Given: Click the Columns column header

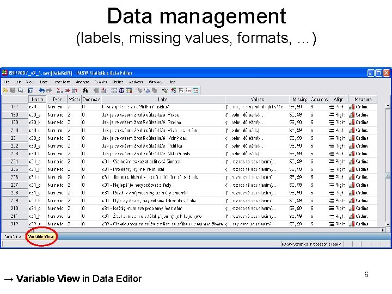Looking at the screenshot, I should click(319, 100).
